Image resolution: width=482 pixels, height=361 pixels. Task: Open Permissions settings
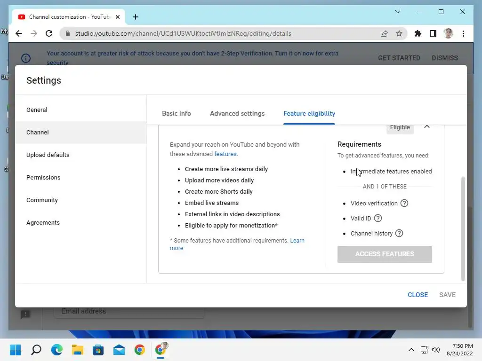point(81,177)
